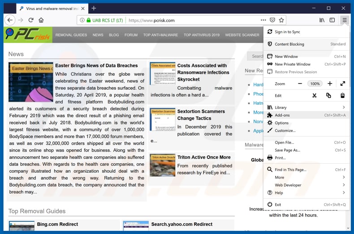
Task: Expand the Web Developer submenu
Action: pos(344,185)
